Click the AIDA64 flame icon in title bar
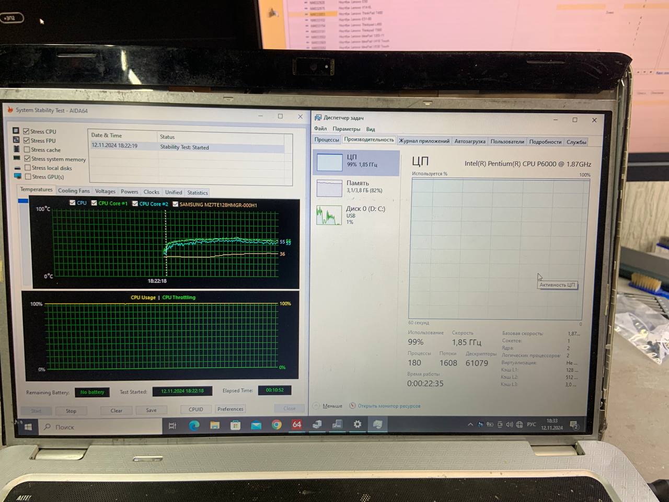The image size is (669, 502). pyautogui.click(x=10, y=109)
